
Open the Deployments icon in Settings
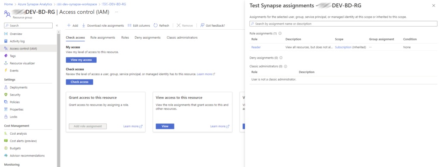[x=6, y=87]
